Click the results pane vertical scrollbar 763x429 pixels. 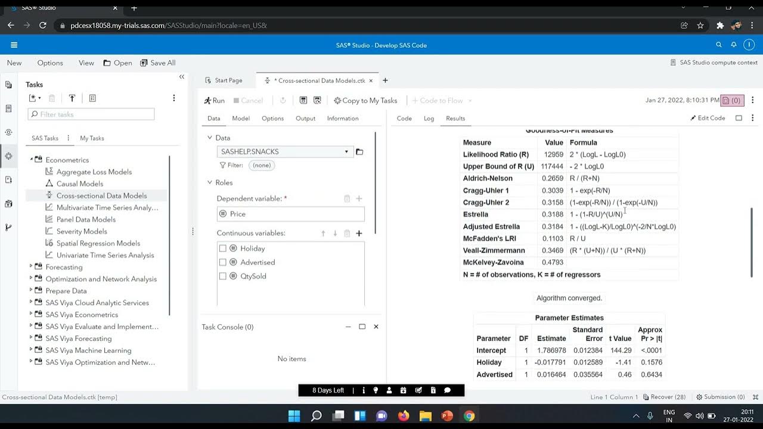point(752,242)
